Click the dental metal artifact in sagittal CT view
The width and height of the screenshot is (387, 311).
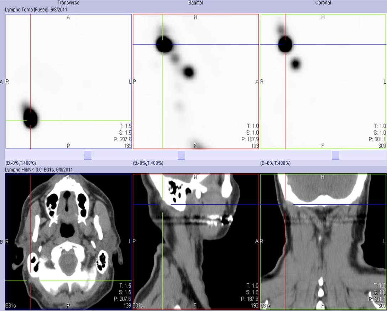[x=220, y=219]
